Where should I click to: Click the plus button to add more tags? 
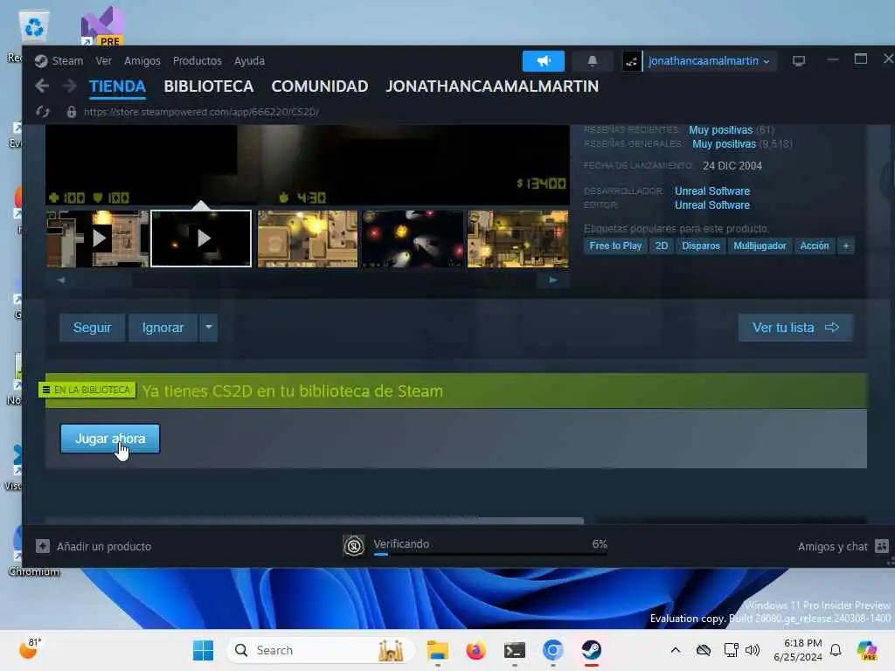(x=846, y=246)
